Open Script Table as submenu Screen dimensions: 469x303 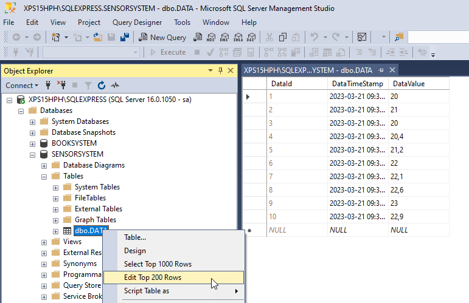[x=173, y=291]
